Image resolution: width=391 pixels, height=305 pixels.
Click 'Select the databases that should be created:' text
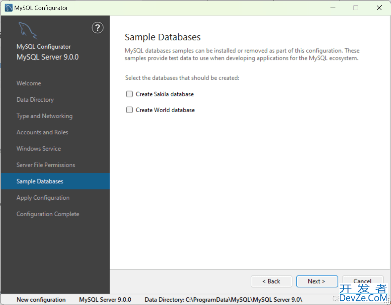coord(182,78)
